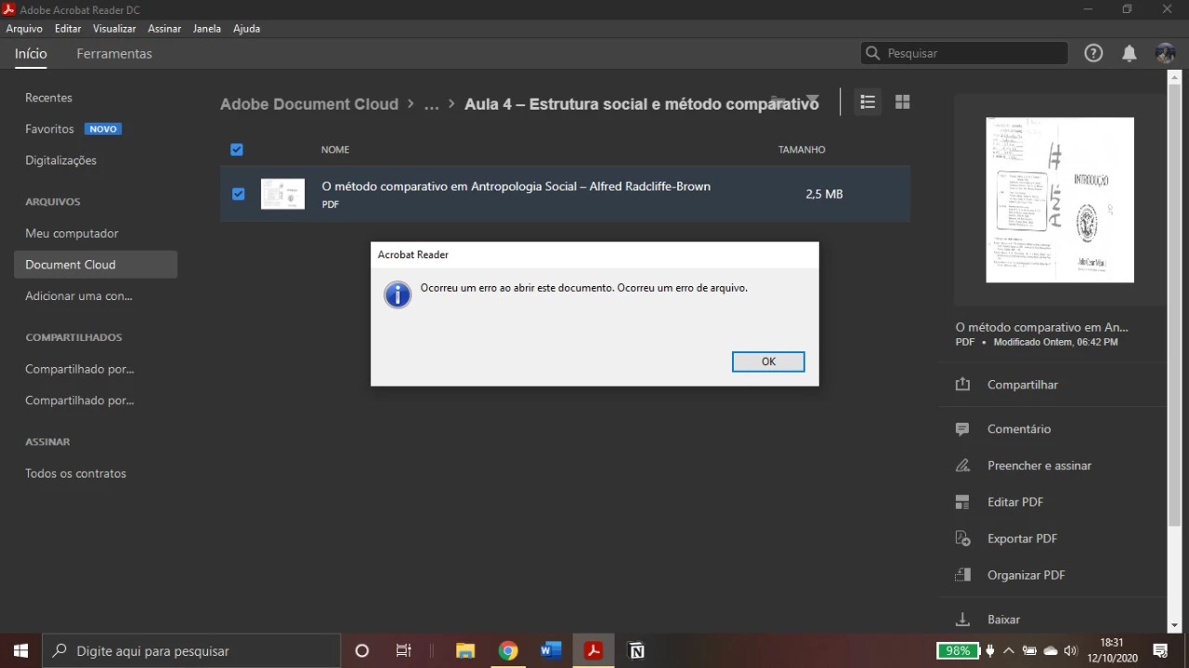Switch to the Ferramentas tab

pos(114,54)
